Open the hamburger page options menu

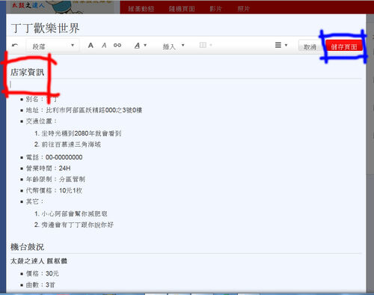pos(281,45)
